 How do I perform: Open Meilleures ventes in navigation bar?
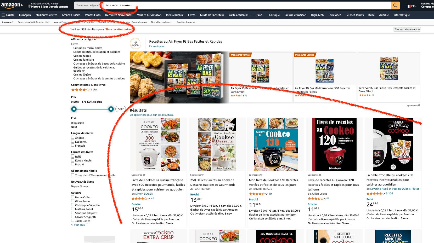pos(46,15)
